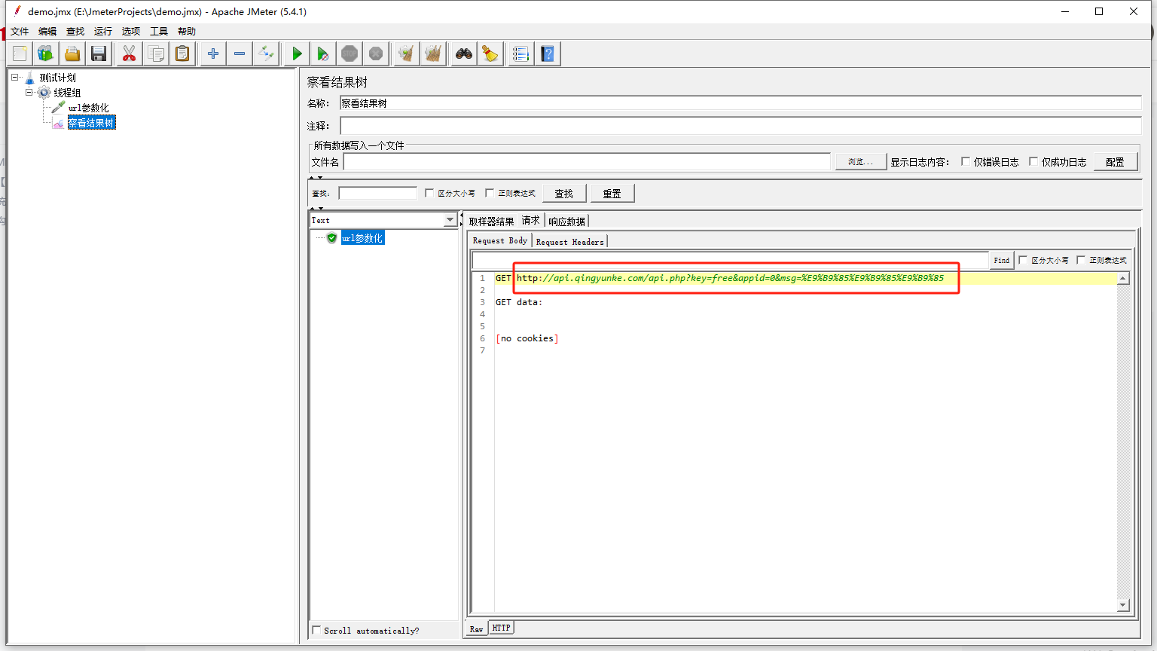1157x651 pixels.
Task: Select the 线程组 tree node
Action: 67,93
